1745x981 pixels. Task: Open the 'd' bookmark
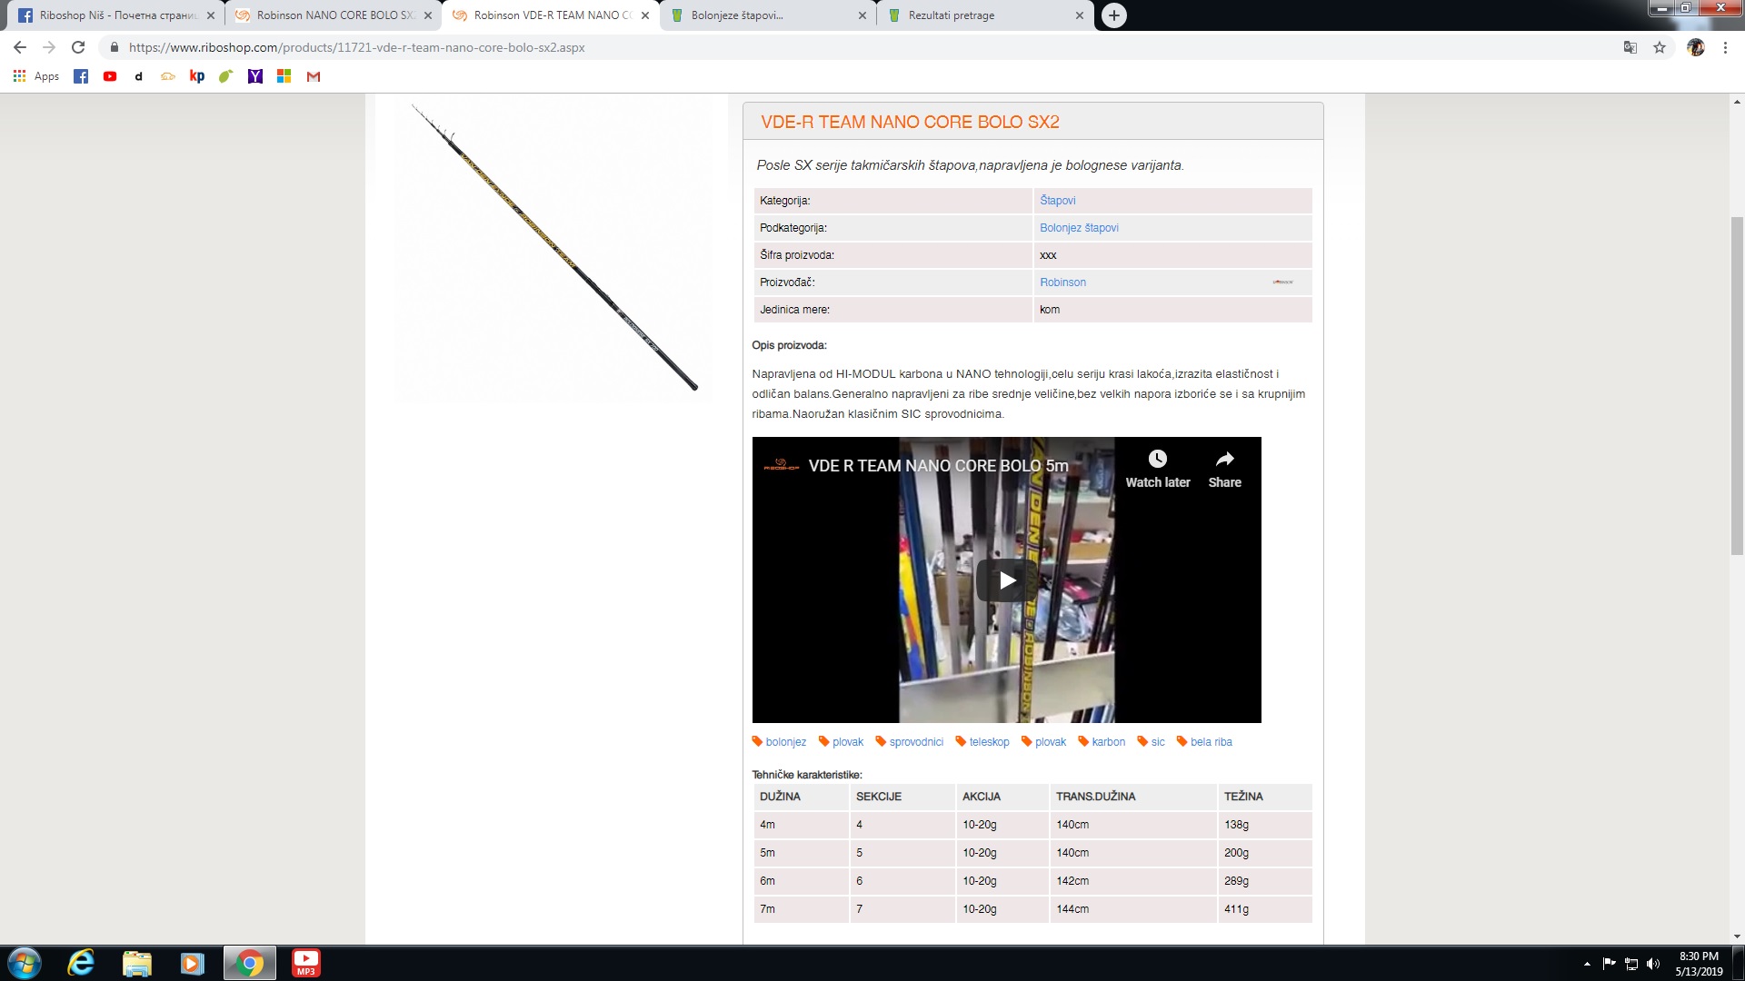pyautogui.click(x=139, y=76)
